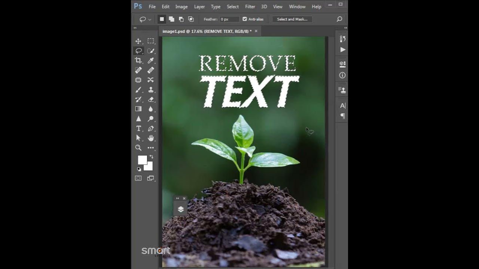The height and width of the screenshot is (269, 479).
Task: Open the 3D menu
Action: coord(264,7)
